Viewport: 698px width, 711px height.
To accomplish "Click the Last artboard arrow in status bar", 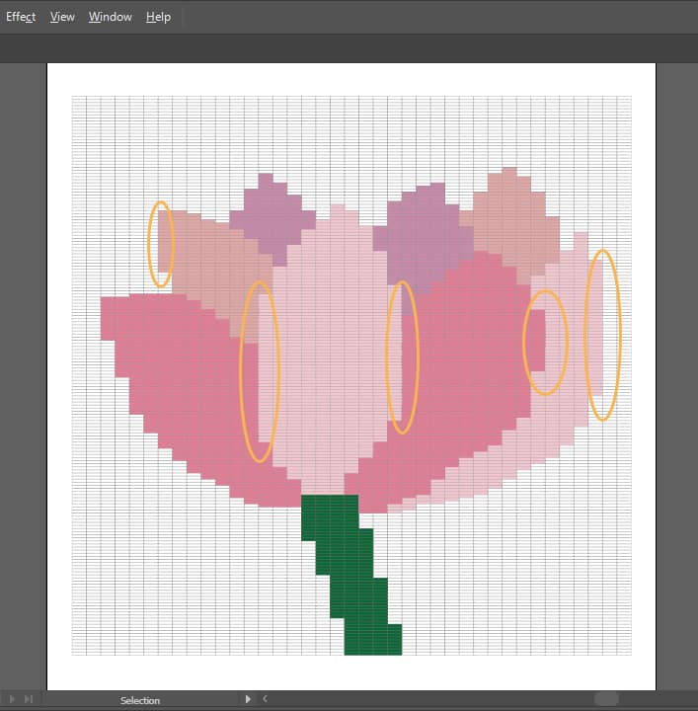I will [x=29, y=699].
